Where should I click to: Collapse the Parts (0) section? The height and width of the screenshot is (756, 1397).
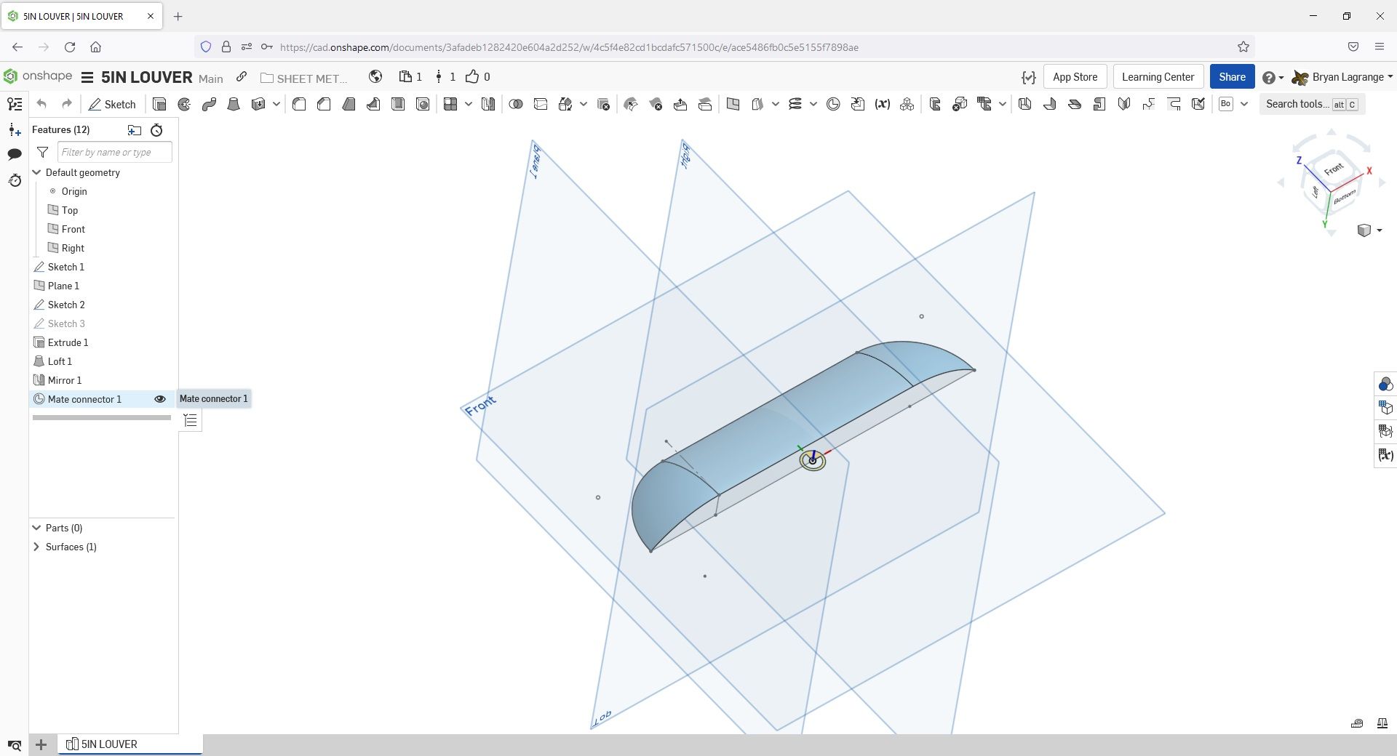(x=36, y=528)
